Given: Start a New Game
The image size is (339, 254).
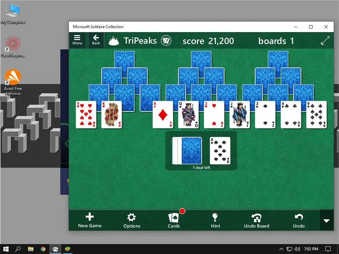Looking at the screenshot, I should (90, 220).
